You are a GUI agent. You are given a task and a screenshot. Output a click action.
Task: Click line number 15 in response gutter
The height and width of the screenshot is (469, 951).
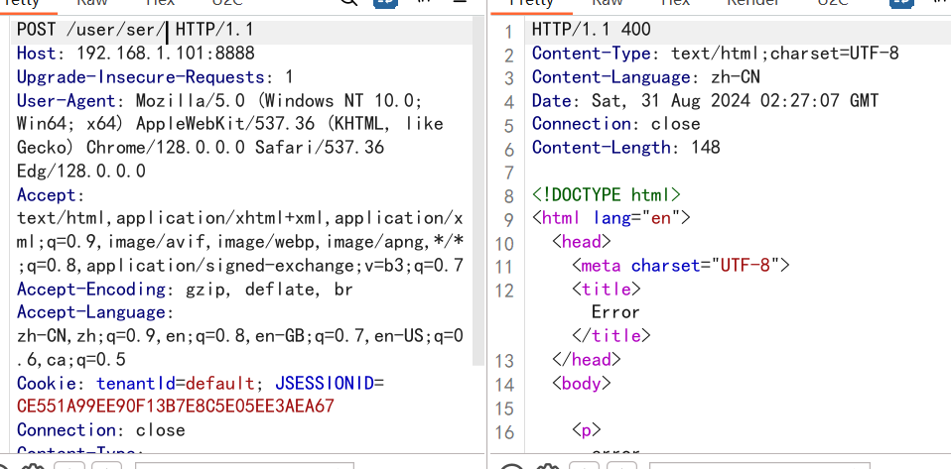(x=504, y=409)
